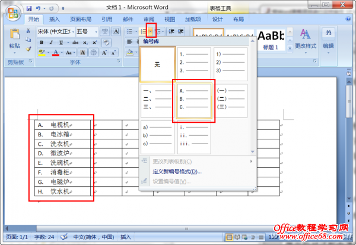Switch to the 视图 tab
Image resolution: width=356 pixels, height=245 pixels.
tap(170, 20)
